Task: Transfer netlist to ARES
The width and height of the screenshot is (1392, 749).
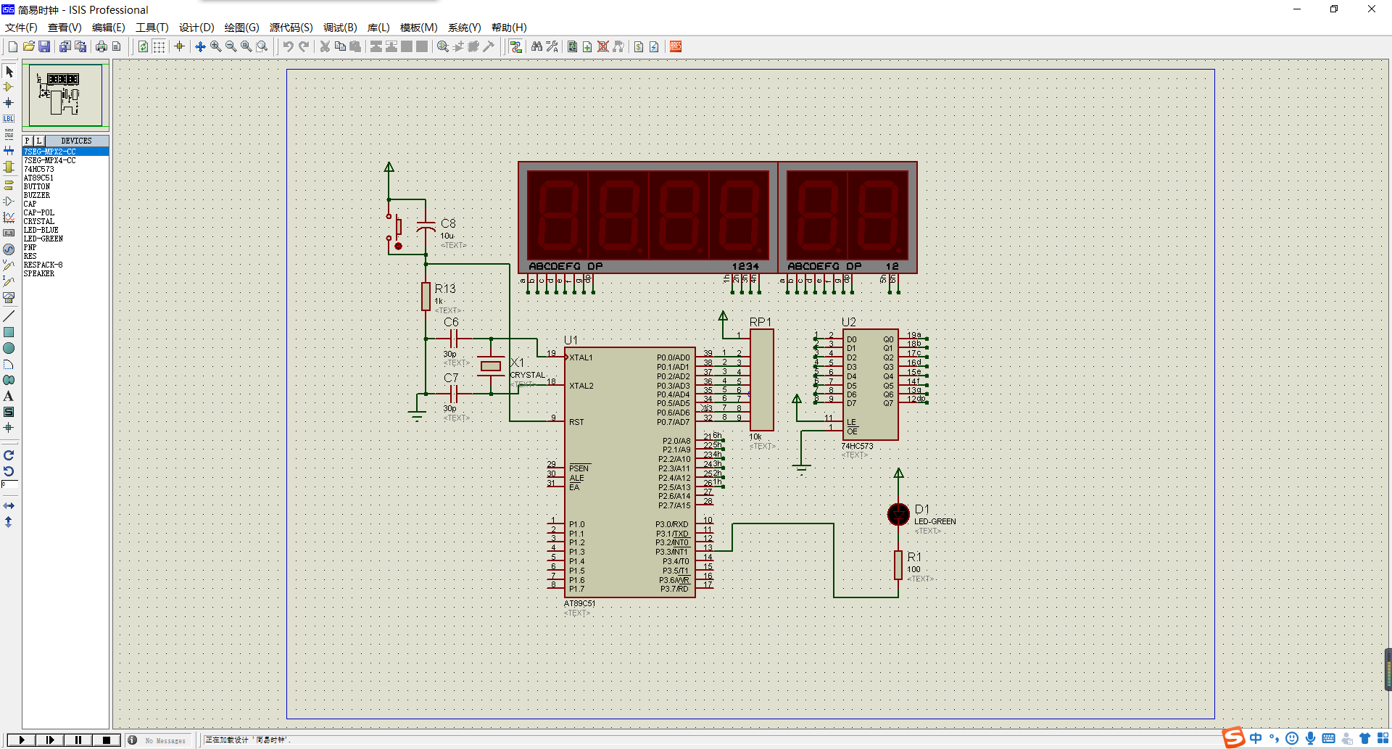Action: [676, 46]
